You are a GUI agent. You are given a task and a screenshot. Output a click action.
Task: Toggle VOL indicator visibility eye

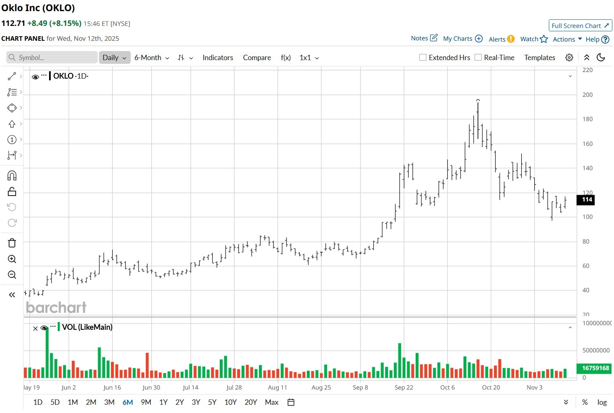[x=44, y=328]
